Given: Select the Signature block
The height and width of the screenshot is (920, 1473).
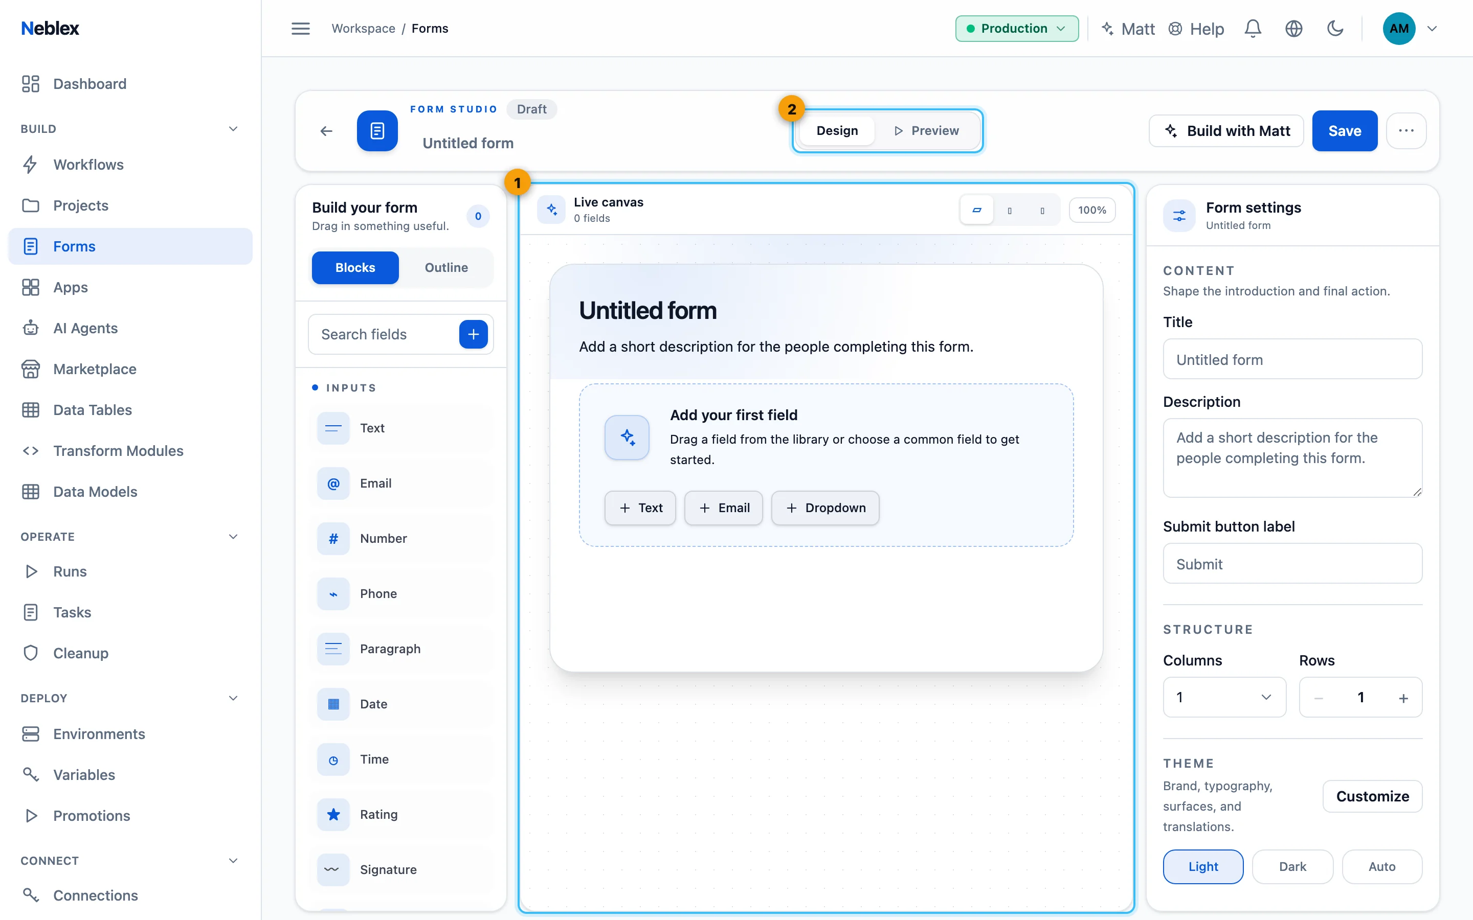Looking at the screenshot, I should coord(401,870).
